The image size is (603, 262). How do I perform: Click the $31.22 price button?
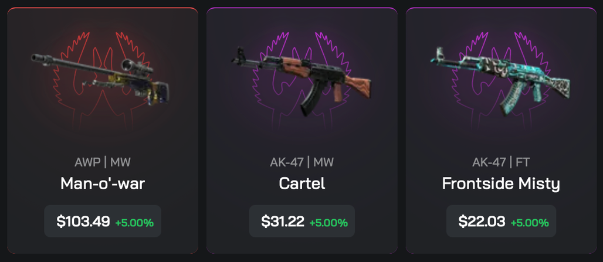point(302,221)
